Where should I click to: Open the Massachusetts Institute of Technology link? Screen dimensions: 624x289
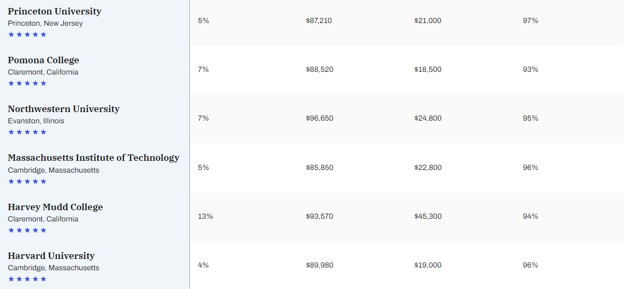93,158
